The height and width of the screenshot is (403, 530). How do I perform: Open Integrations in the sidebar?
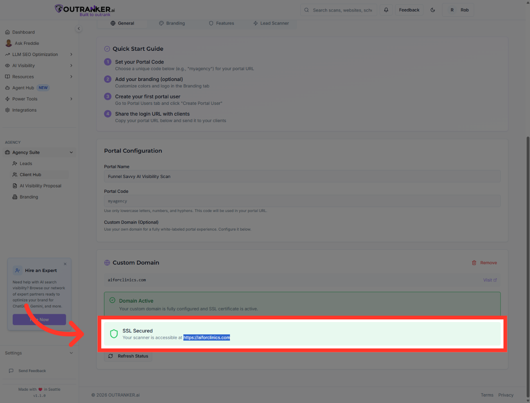(x=24, y=110)
